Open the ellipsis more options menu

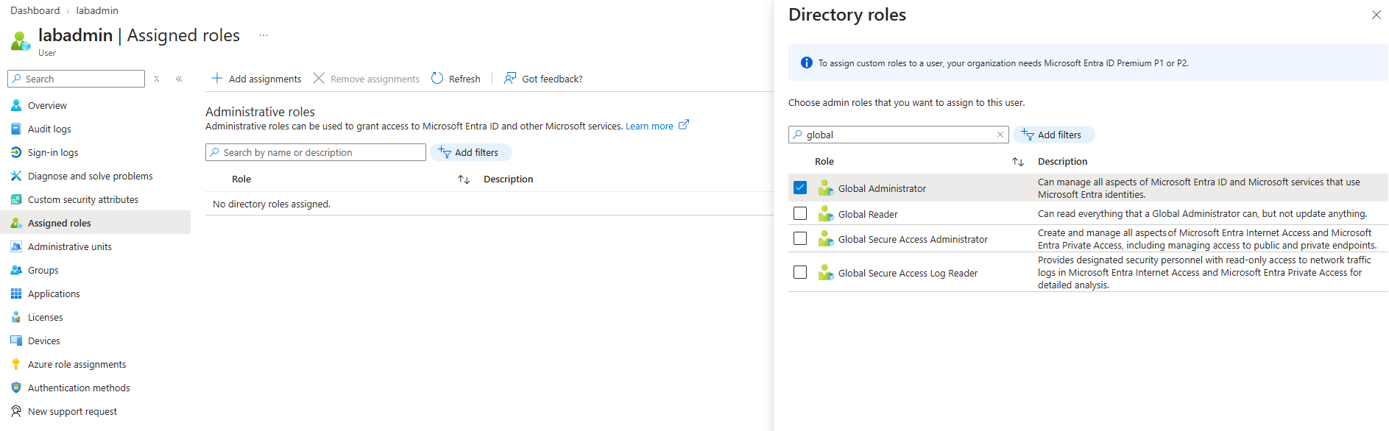[x=264, y=35]
